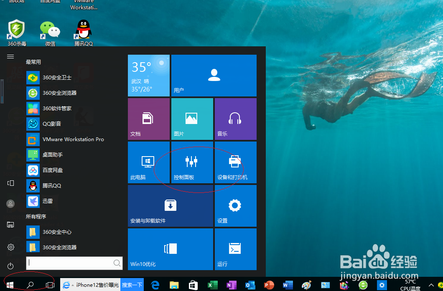The image size is (443, 291).
Task: Open the 图片 pictures tile
Action: pyautogui.click(x=192, y=119)
